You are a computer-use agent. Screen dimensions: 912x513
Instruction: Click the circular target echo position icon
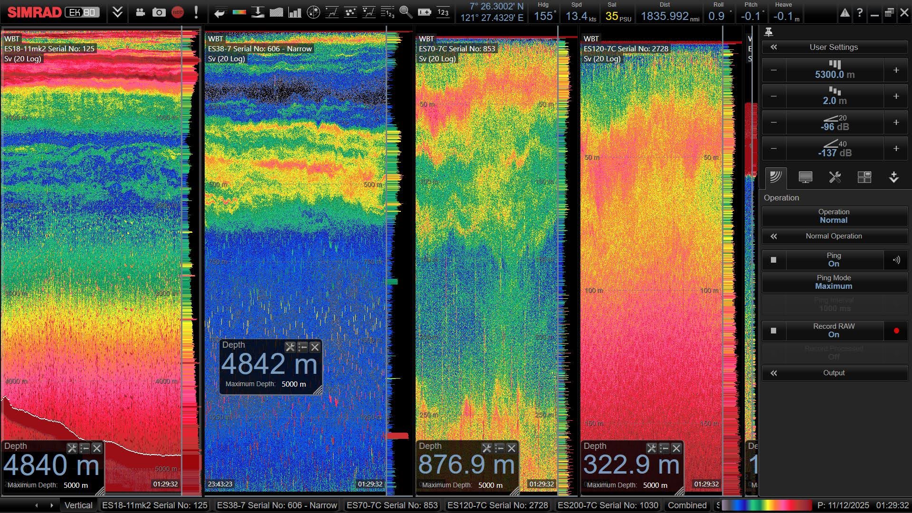[313, 13]
